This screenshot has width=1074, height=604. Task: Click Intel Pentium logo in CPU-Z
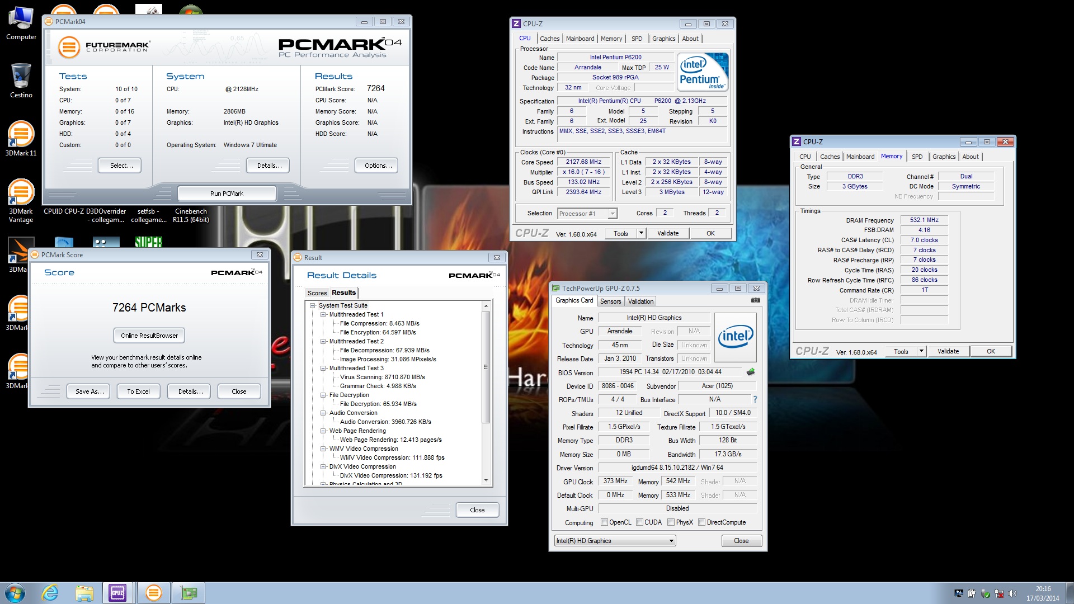point(703,72)
